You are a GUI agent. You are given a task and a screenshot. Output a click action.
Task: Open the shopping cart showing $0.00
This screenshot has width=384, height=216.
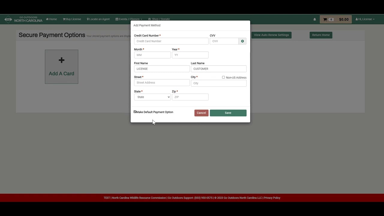tap(336, 19)
